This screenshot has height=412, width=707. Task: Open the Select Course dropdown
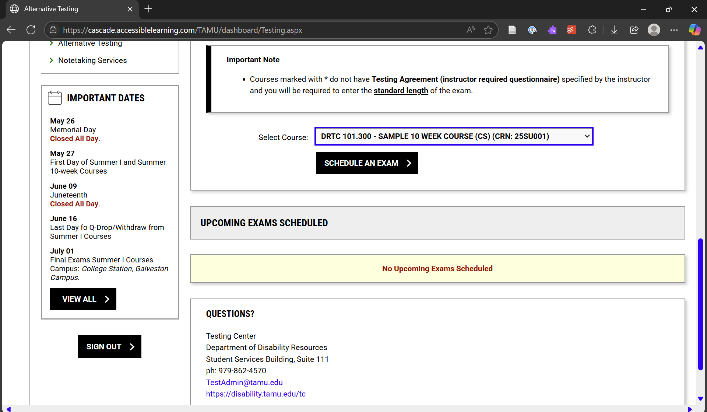coord(454,136)
